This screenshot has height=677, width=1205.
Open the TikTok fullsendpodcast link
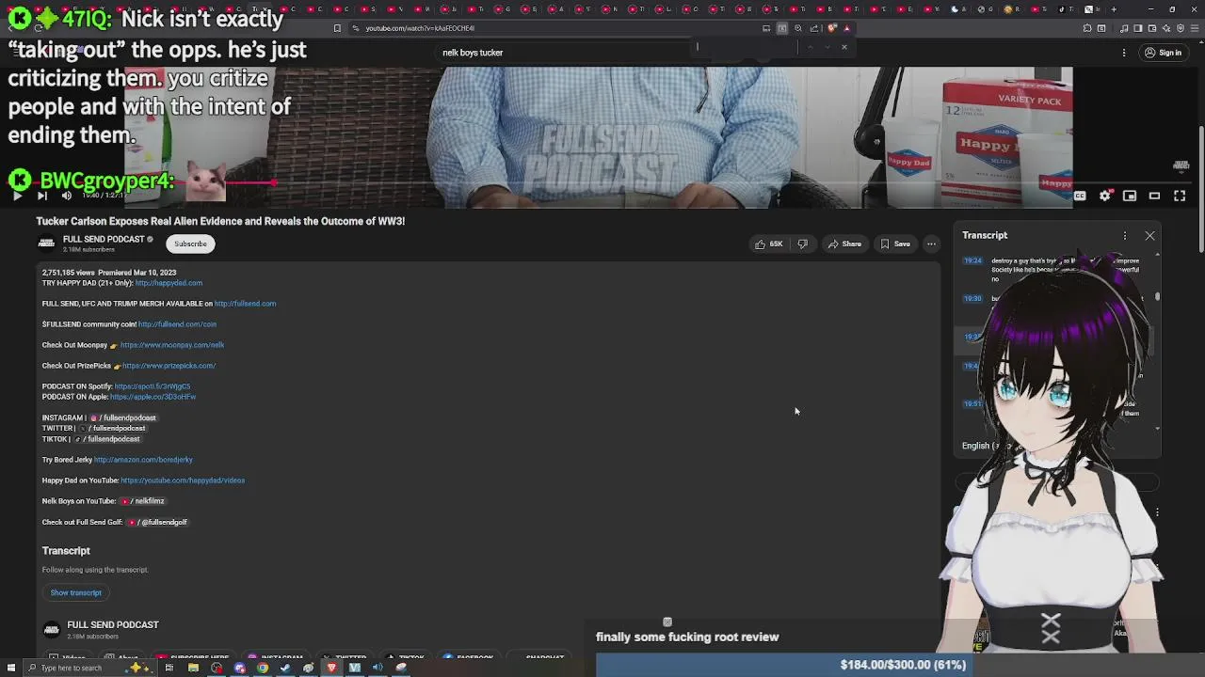click(x=108, y=439)
